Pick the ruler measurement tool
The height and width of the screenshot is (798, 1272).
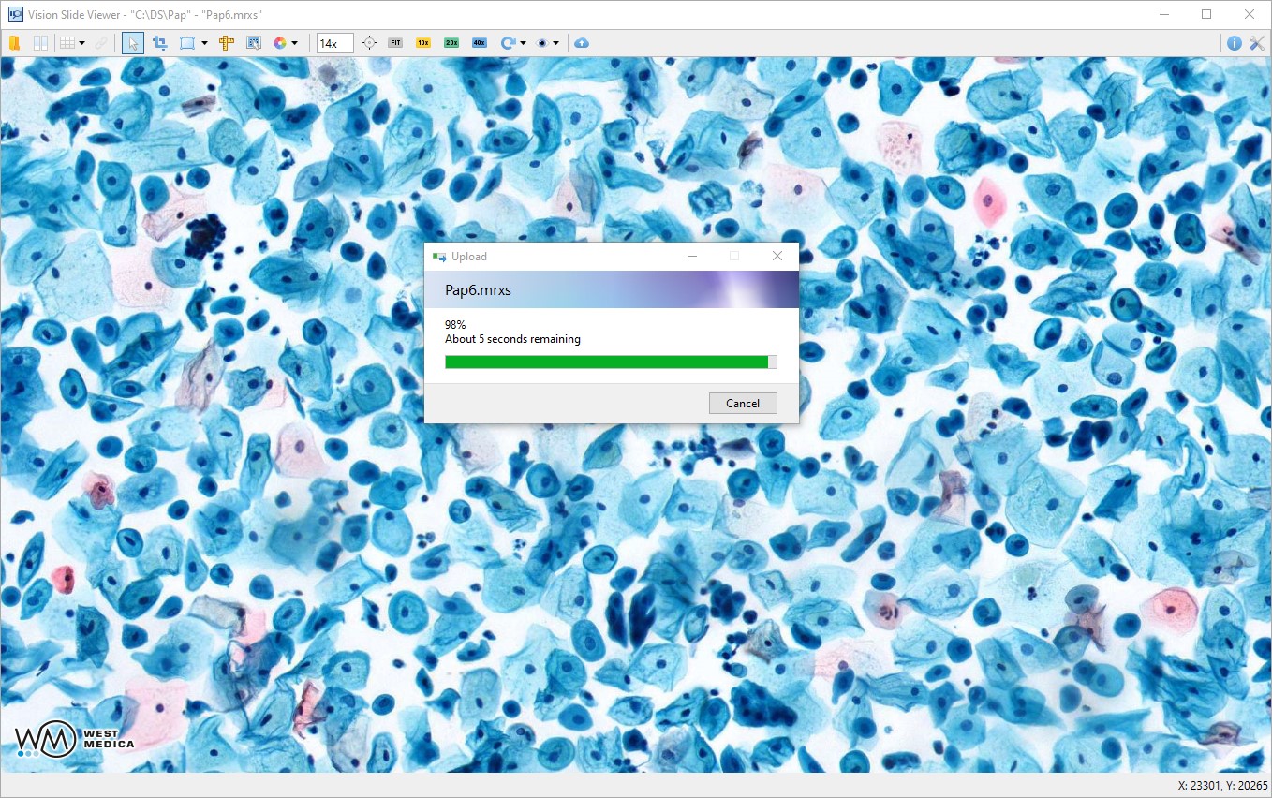[x=226, y=43]
